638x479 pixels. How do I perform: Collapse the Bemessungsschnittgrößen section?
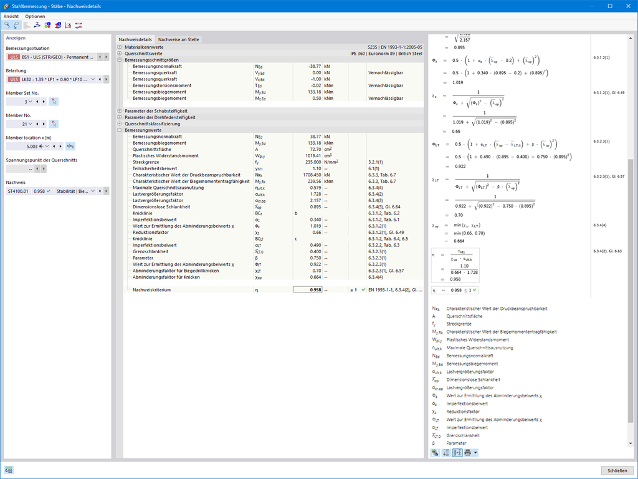120,60
